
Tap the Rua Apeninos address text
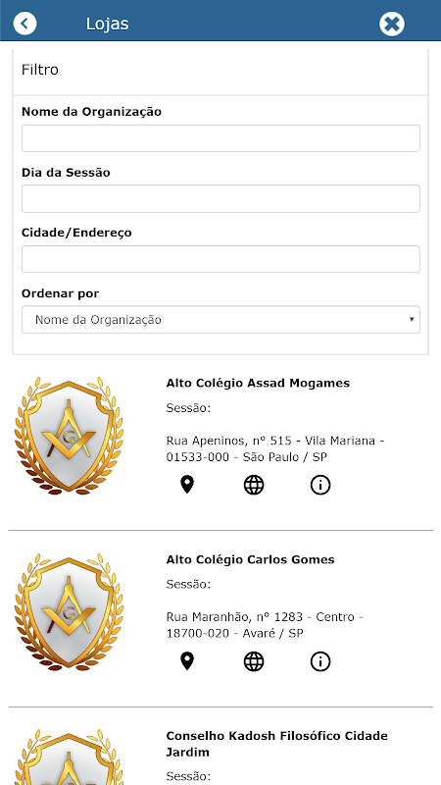click(275, 449)
